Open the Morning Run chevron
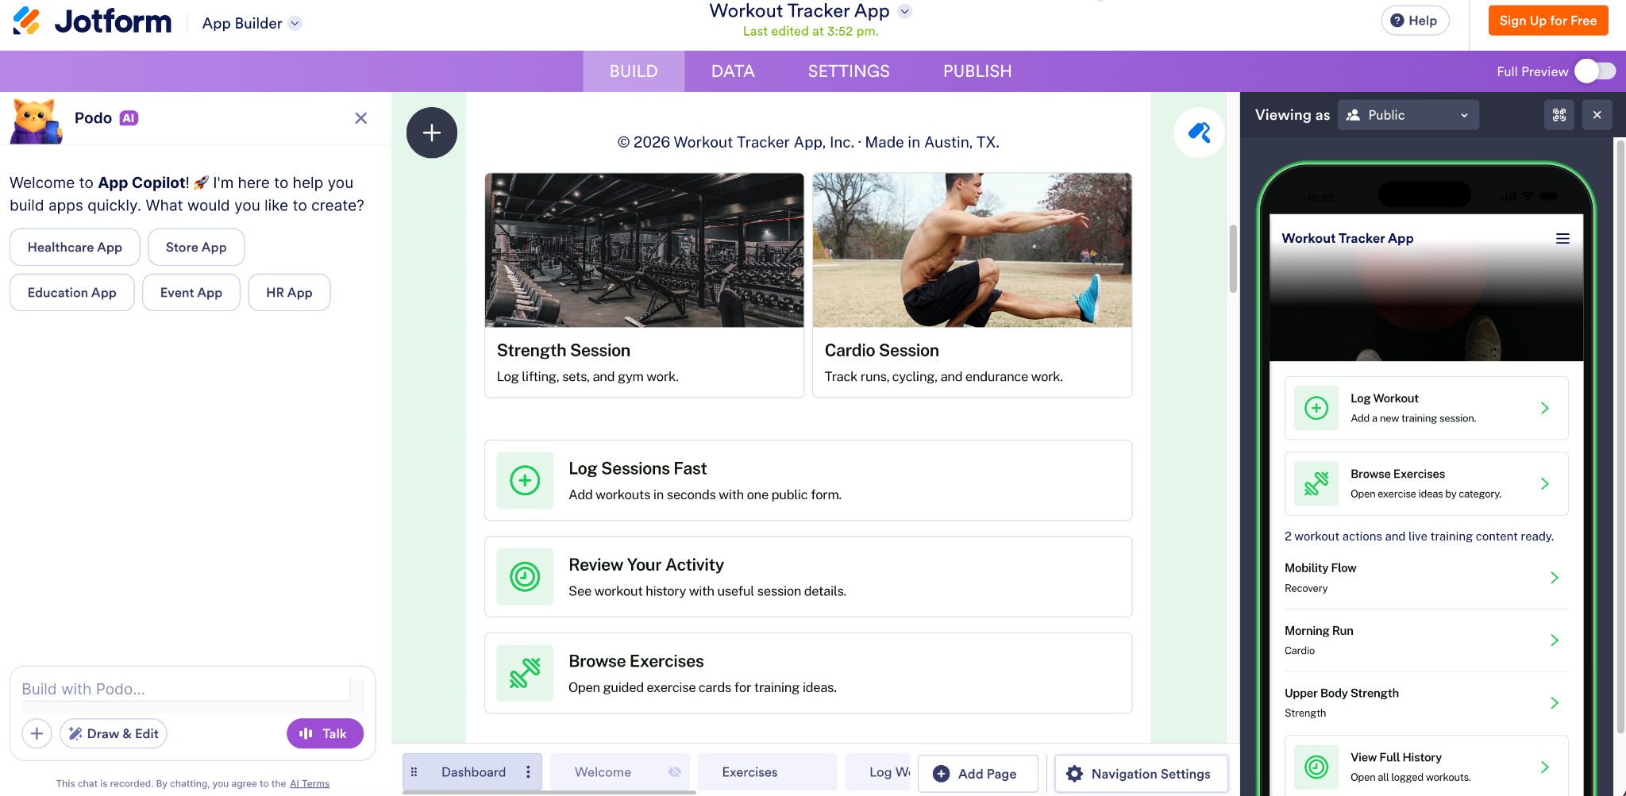 [x=1555, y=640]
